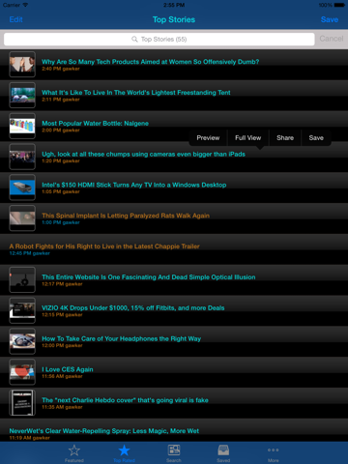The height and width of the screenshot is (464, 348).
Task: Open the Search tab icon
Action: coord(174,449)
